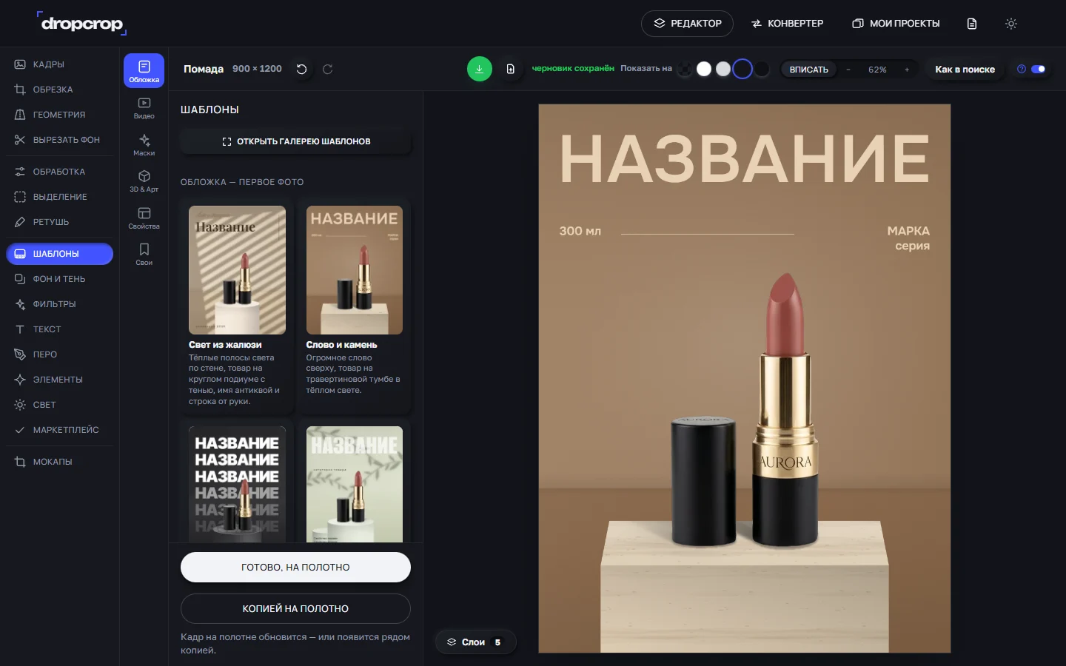Toggle the light theme sun icon
Screen dimensions: 1066x666
(x=1011, y=24)
